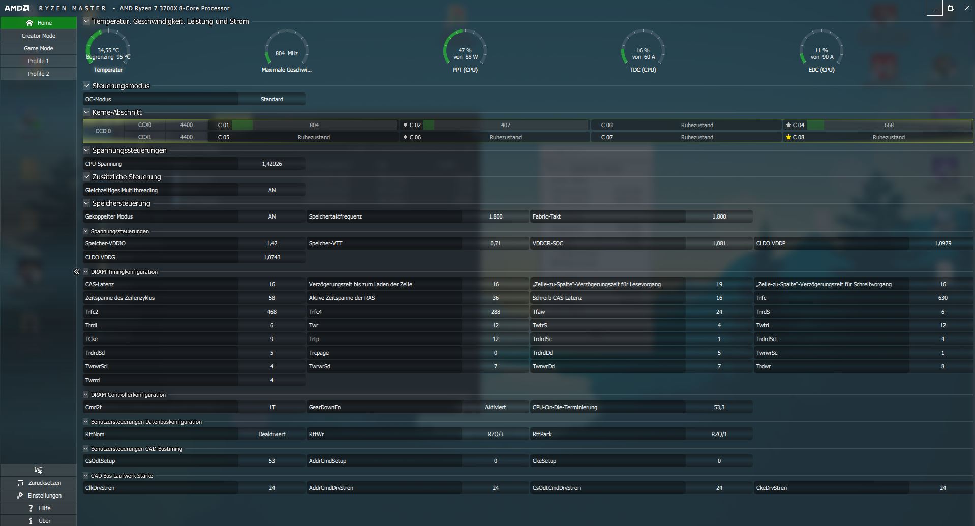Click the GearDownEn Aktiviert value
The width and height of the screenshot is (975, 526).
tap(496, 407)
